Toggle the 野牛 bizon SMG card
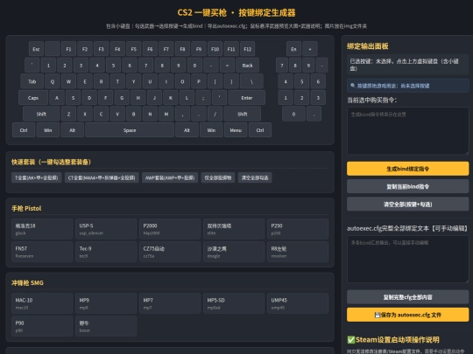Image resolution: width=473 pixels, height=354 pixels. [106, 326]
